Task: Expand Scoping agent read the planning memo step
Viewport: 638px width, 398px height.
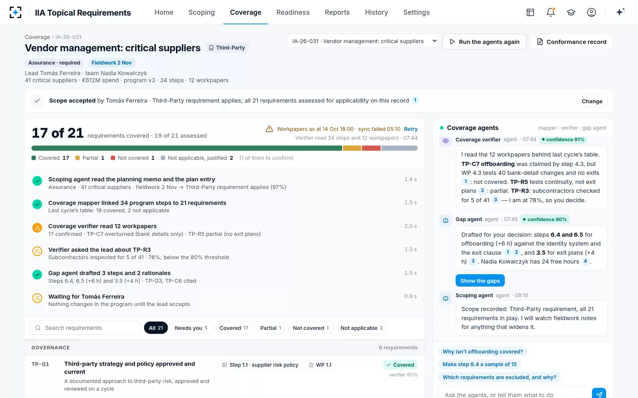Action: 224,183
